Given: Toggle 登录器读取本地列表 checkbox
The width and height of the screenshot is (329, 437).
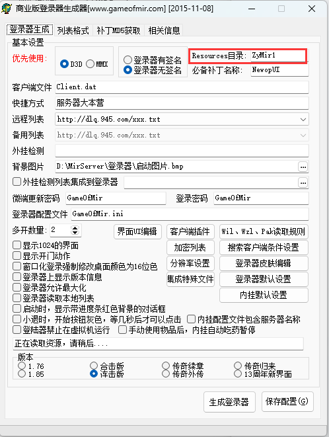Looking at the screenshot, I should (x=17, y=298).
